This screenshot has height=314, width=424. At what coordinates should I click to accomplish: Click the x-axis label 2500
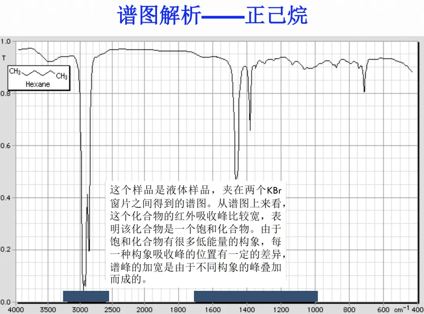pyautogui.click(x=112, y=310)
